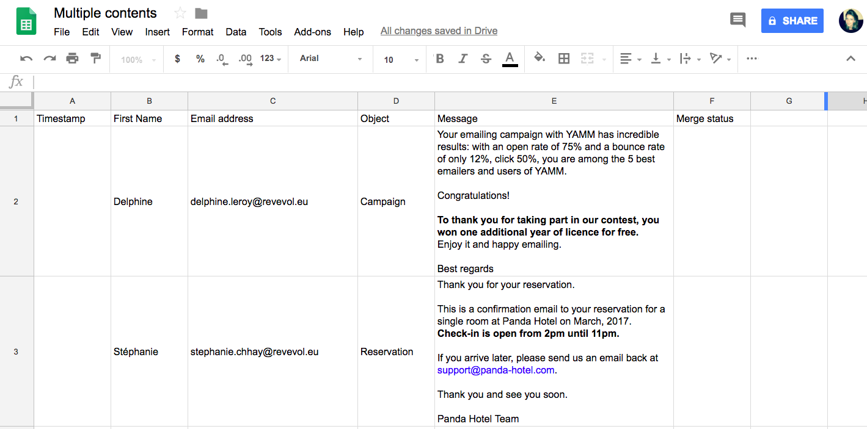867x429 pixels.
Task: Click support@panda-hotel.com link
Action: (496, 370)
